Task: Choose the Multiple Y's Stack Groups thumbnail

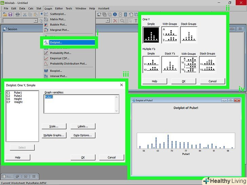Action: tap(207, 64)
